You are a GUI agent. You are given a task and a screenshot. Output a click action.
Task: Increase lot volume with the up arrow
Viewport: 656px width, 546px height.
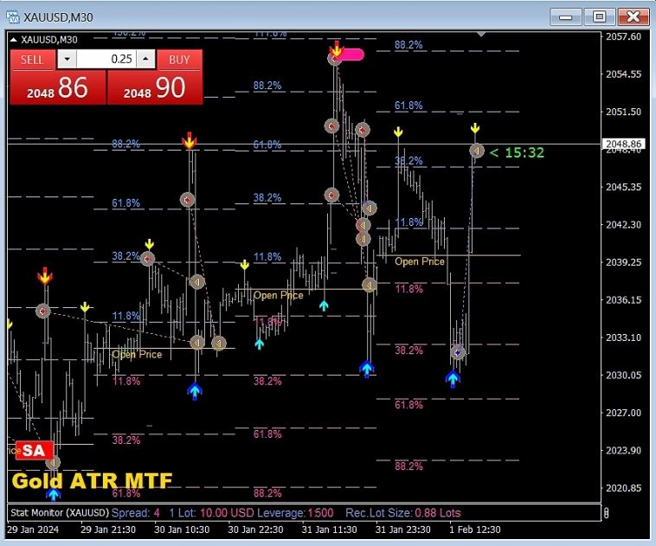[x=146, y=59]
